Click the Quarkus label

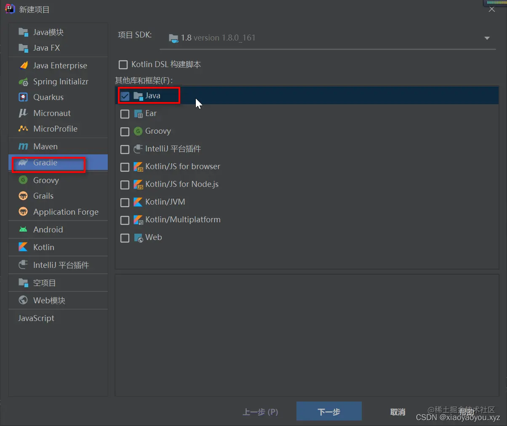[x=48, y=97]
